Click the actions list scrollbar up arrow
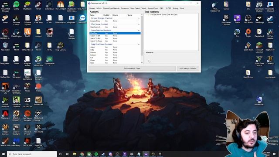 (x=142, y=15)
